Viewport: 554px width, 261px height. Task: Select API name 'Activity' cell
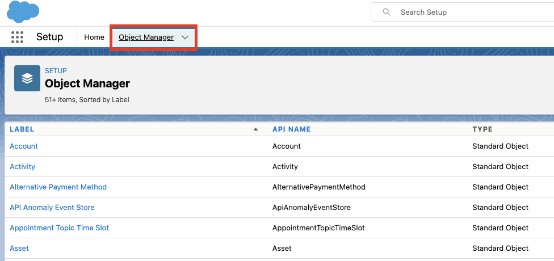coord(285,166)
